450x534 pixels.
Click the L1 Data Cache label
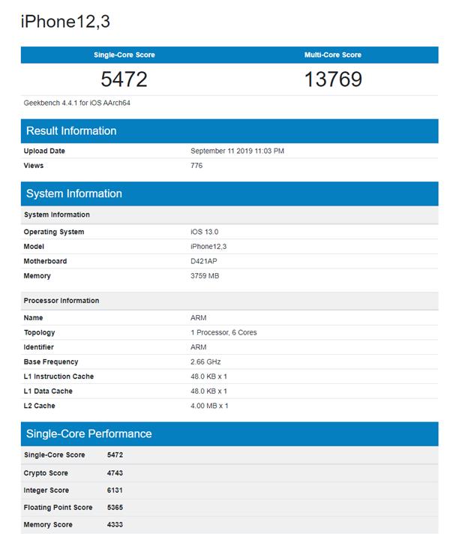point(48,391)
